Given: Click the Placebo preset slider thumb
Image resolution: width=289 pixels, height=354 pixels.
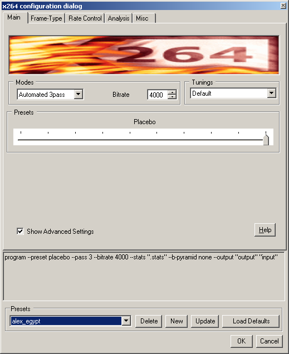Looking at the screenshot, I should [x=266, y=140].
